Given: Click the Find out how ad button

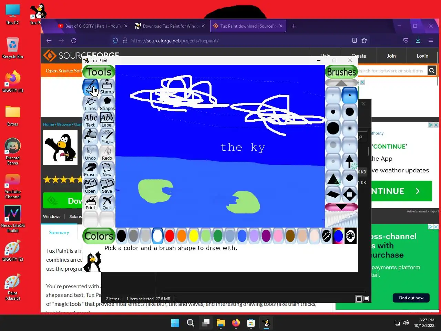Looking at the screenshot, I should coord(411,298).
